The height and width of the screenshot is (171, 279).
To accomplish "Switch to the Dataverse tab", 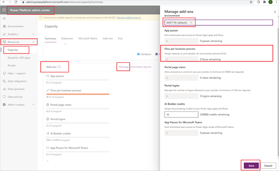I will (x=67, y=38).
